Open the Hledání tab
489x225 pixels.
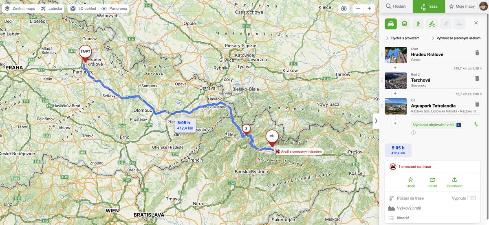pos(396,6)
